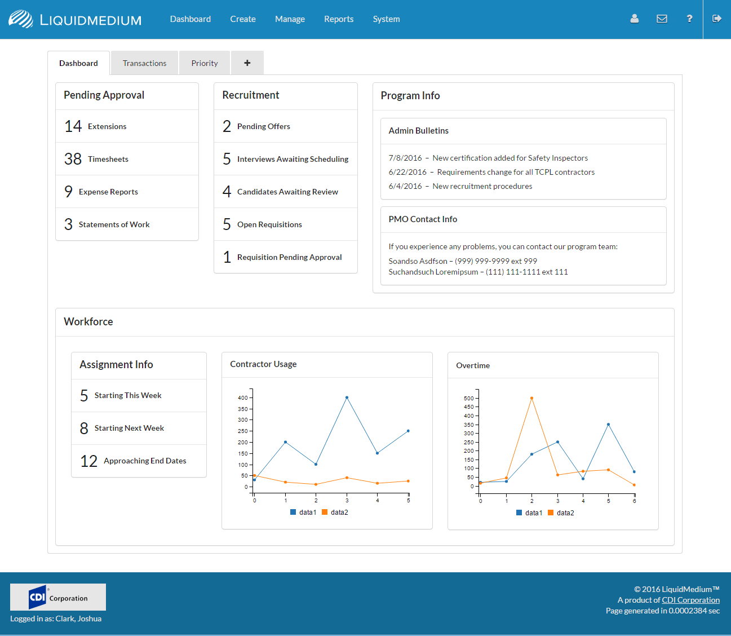Click the CDI Corporation footer logo
Image resolution: width=731 pixels, height=636 pixels.
(x=58, y=597)
